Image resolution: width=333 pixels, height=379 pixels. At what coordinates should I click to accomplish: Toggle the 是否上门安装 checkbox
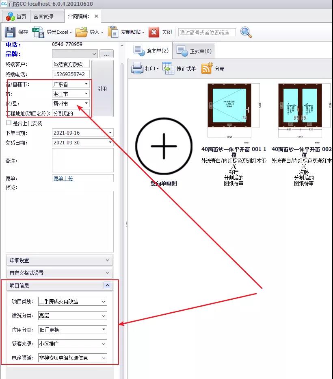9,123
